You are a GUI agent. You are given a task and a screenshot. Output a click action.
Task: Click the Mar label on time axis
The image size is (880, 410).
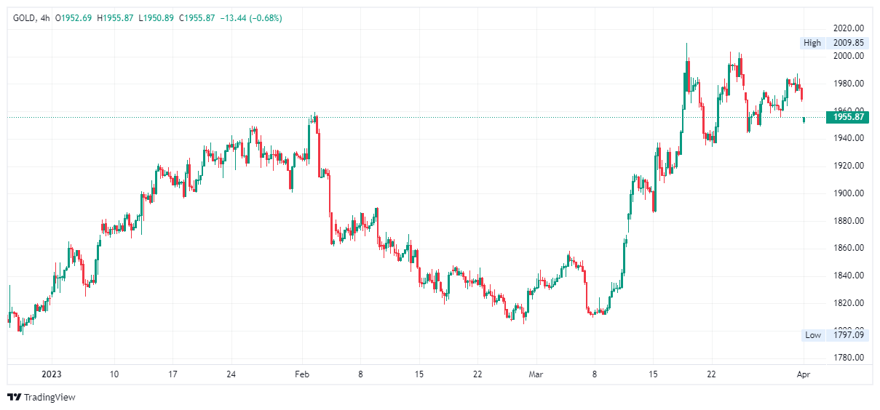[536, 374]
